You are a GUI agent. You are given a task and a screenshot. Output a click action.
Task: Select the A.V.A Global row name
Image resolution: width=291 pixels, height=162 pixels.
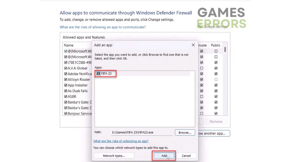[x=77, y=68]
